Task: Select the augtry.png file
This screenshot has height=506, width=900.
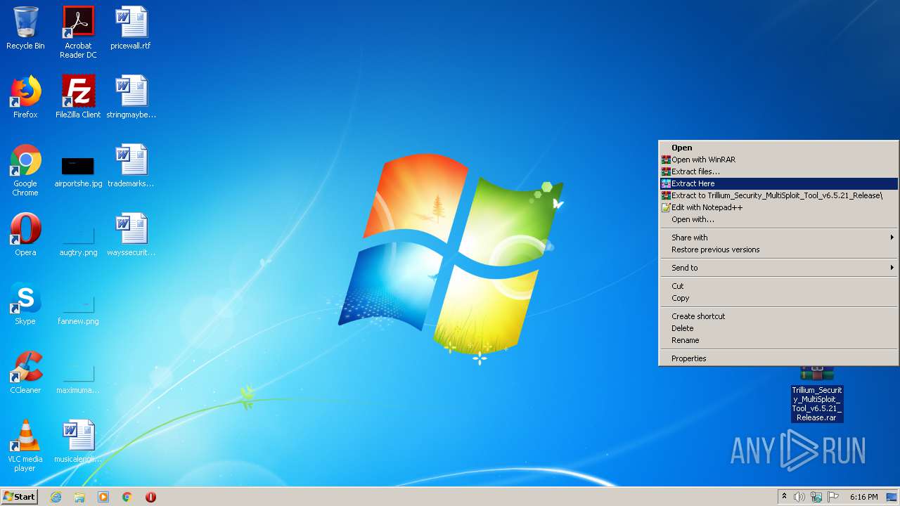Action: tap(78, 240)
